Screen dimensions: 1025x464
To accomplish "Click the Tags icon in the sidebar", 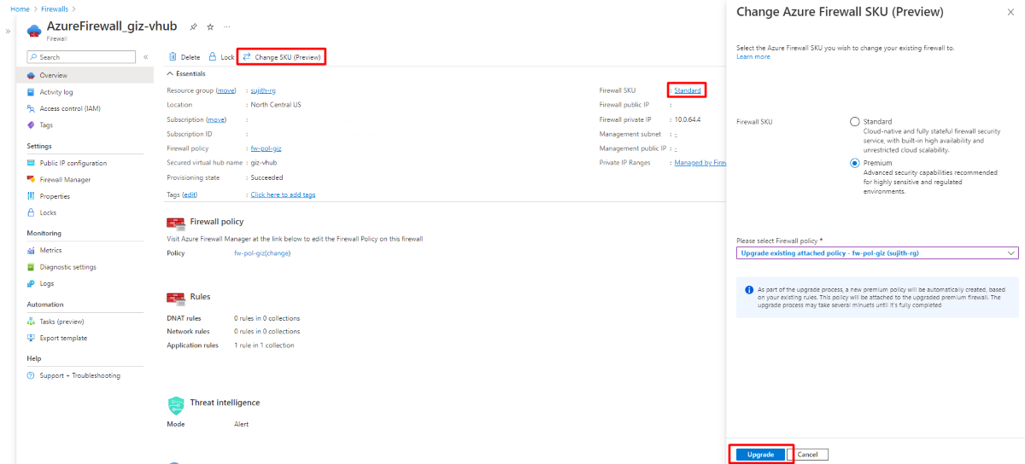I will pos(32,125).
